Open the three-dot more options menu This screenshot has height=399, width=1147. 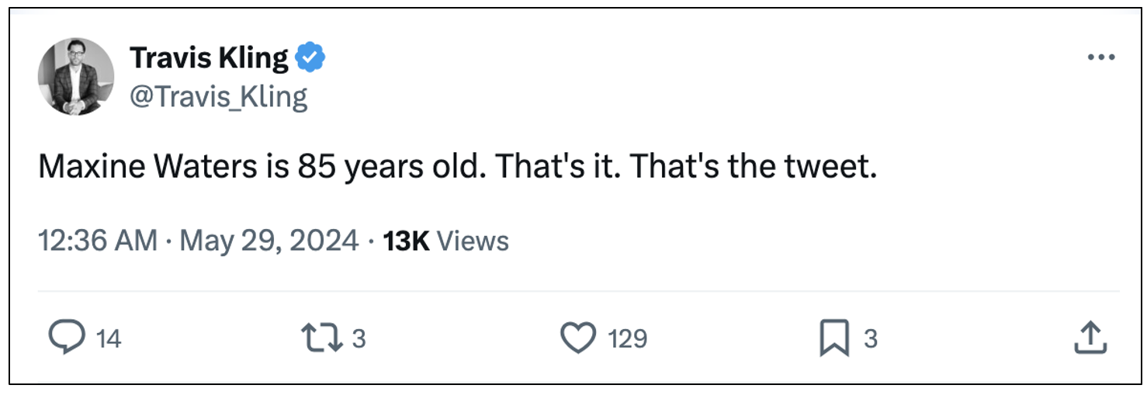pyautogui.click(x=1101, y=58)
